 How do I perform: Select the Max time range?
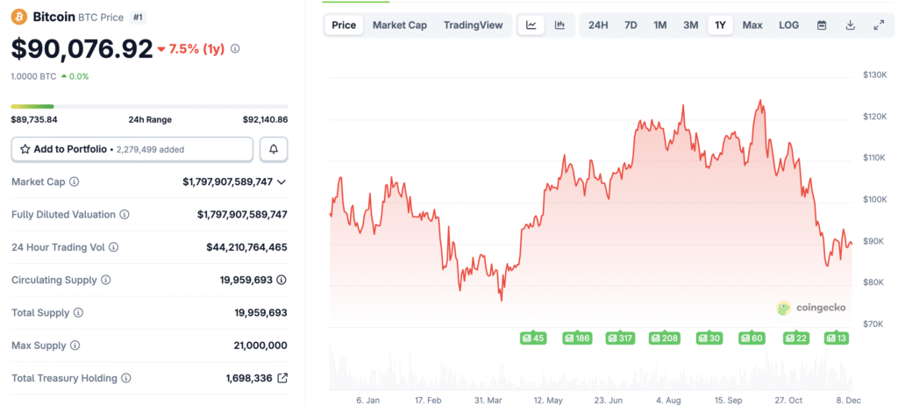[752, 25]
